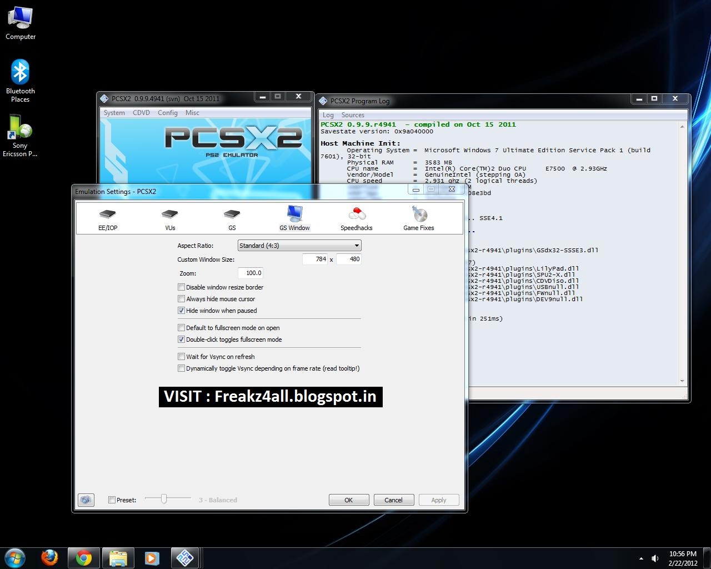Click the Preset slider handle
The height and width of the screenshot is (569, 711).
tap(164, 499)
